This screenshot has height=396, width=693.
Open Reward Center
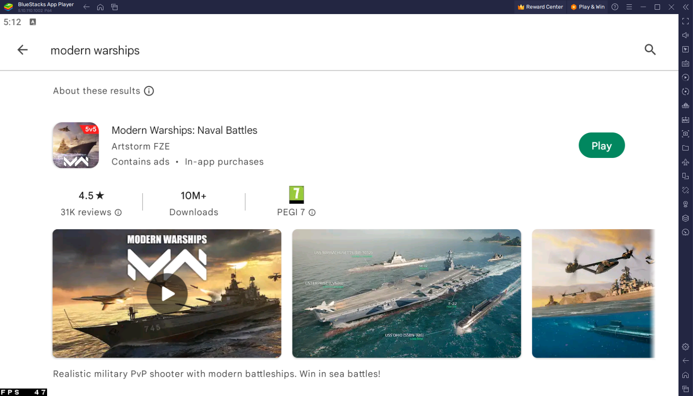(x=540, y=7)
